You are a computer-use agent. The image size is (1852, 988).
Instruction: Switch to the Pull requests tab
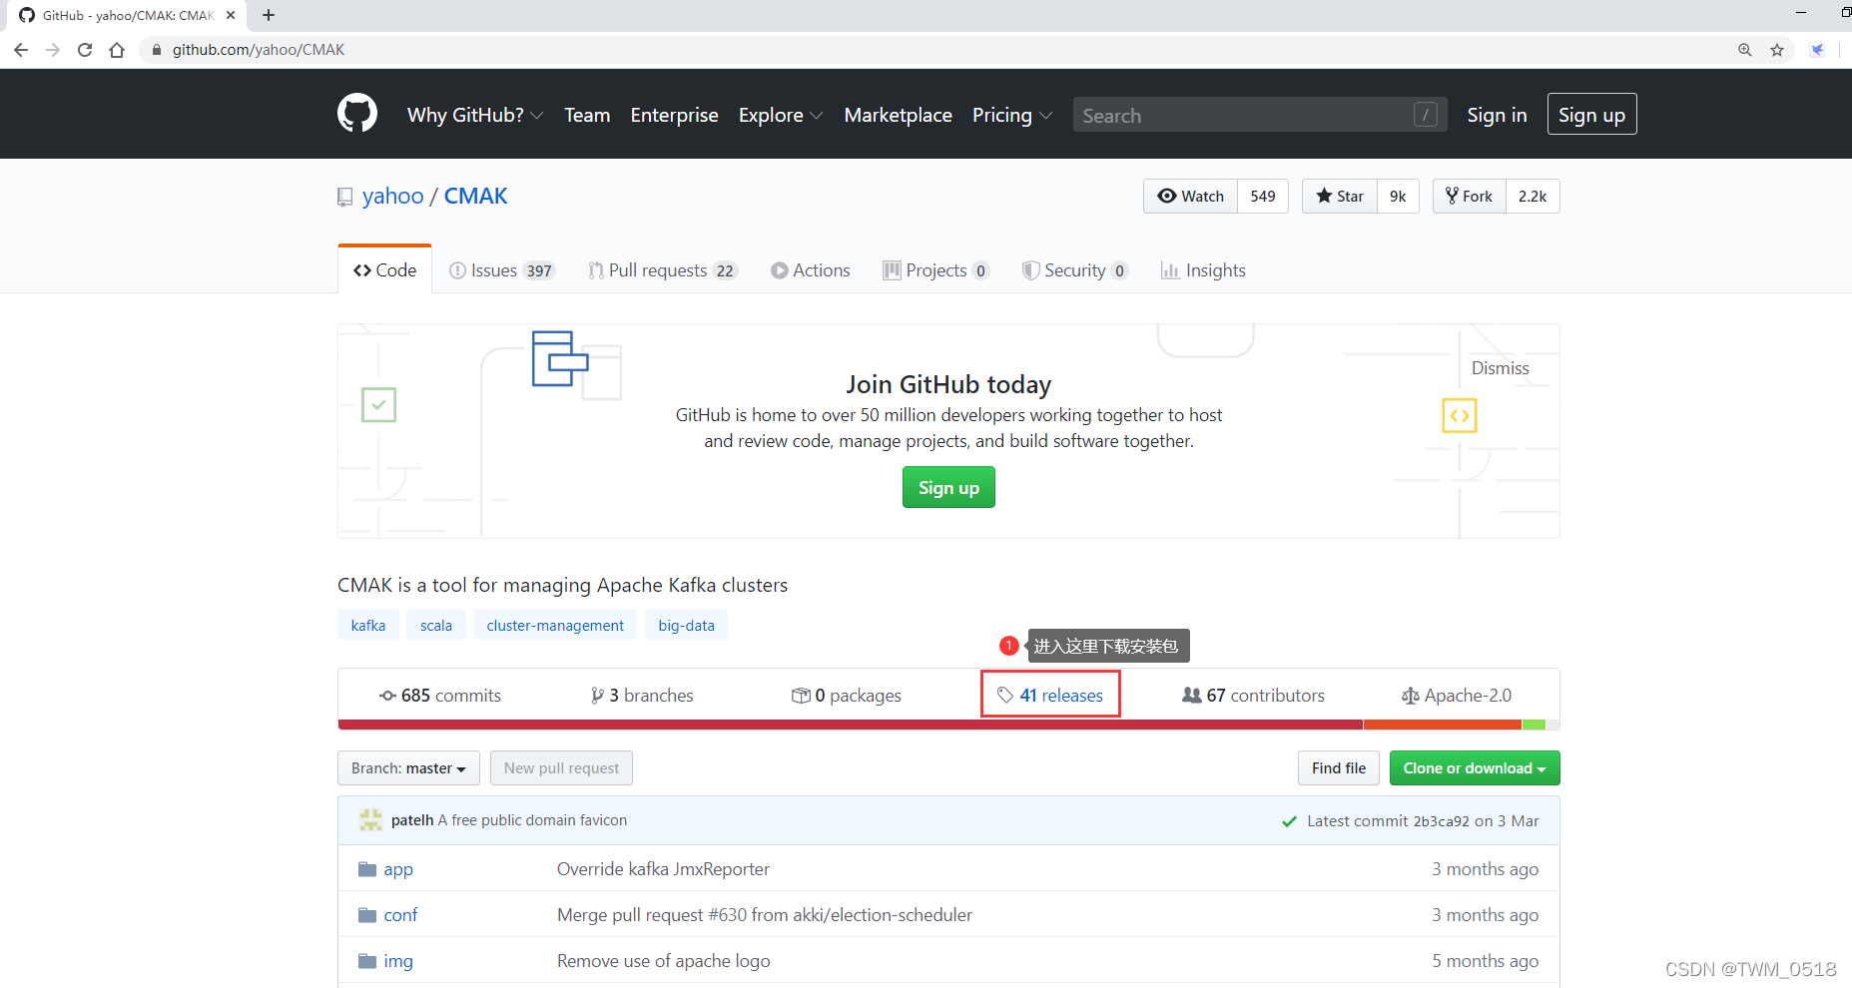tap(663, 270)
